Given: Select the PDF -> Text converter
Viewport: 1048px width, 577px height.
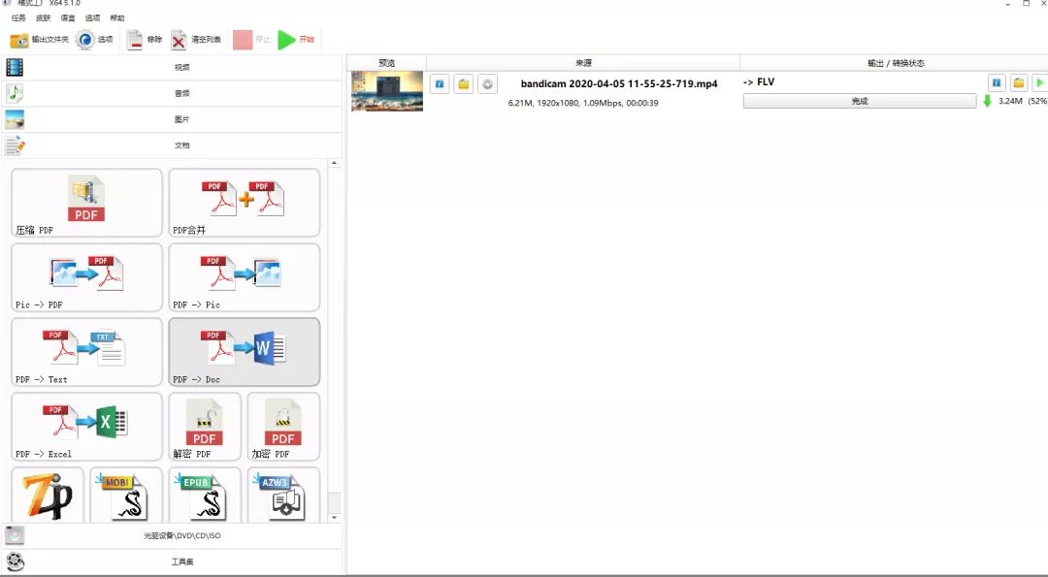Looking at the screenshot, I should click(x=87, y=352).
